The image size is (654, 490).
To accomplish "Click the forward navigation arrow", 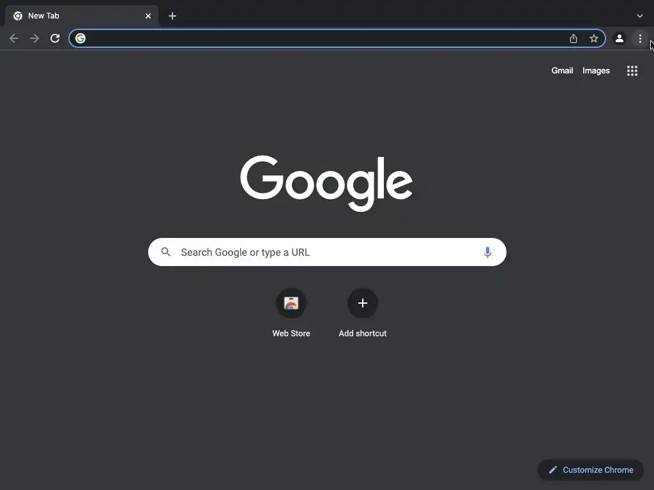I will pyautogui.click(x=34, y=38).
